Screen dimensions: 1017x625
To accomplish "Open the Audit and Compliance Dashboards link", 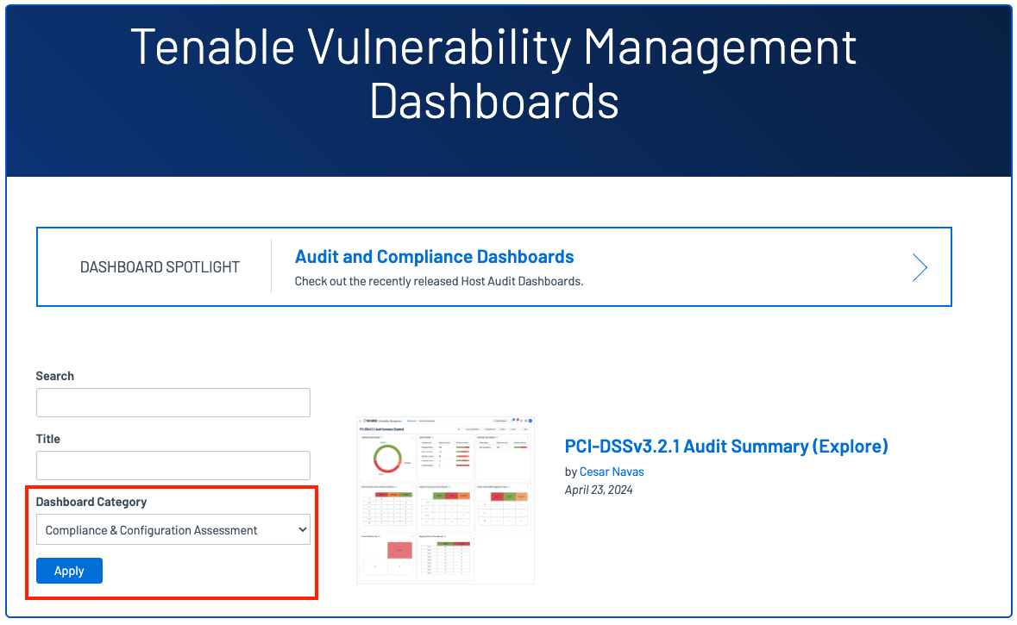I will [434, 257].
